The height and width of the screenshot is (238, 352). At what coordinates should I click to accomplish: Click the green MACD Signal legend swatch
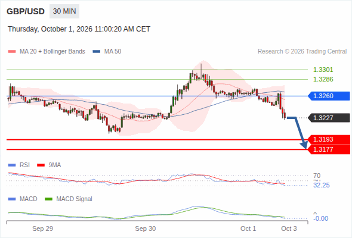[x=48, y=199]
